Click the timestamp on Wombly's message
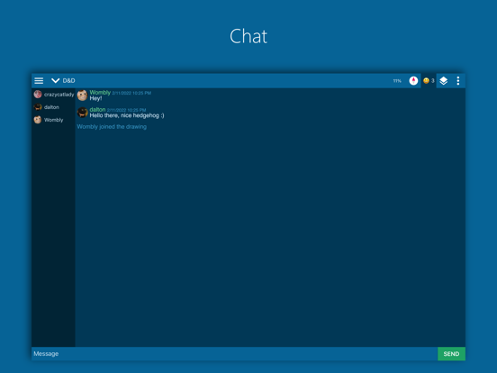This screenshot has width=497, height=373. coord(131,93)
